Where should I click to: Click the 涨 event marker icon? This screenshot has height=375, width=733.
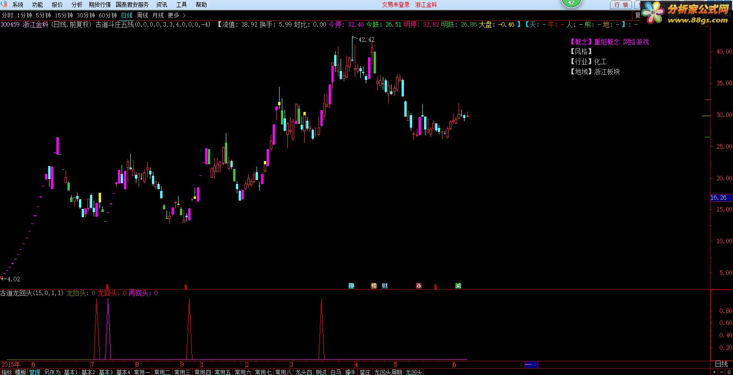(419, 285)
